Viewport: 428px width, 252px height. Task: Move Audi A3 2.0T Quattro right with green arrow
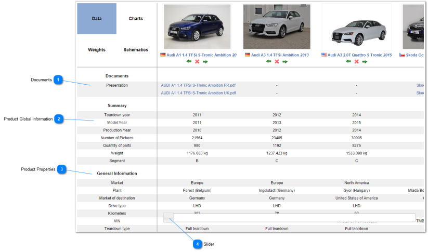365,62
